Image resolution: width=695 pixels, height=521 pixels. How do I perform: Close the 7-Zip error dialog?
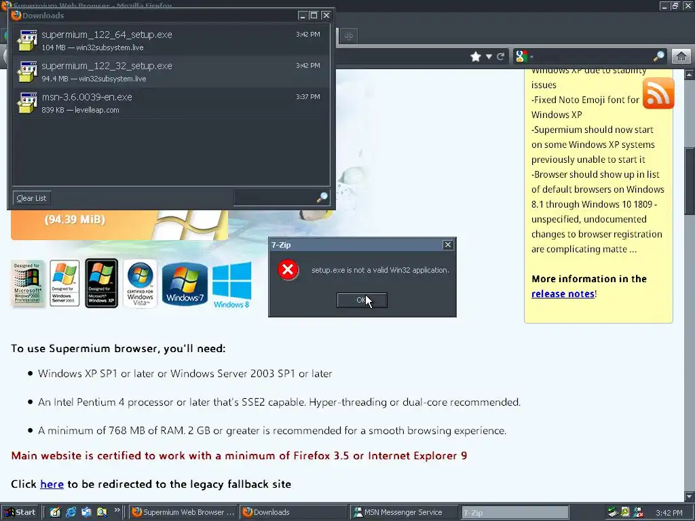pos(448,244)
